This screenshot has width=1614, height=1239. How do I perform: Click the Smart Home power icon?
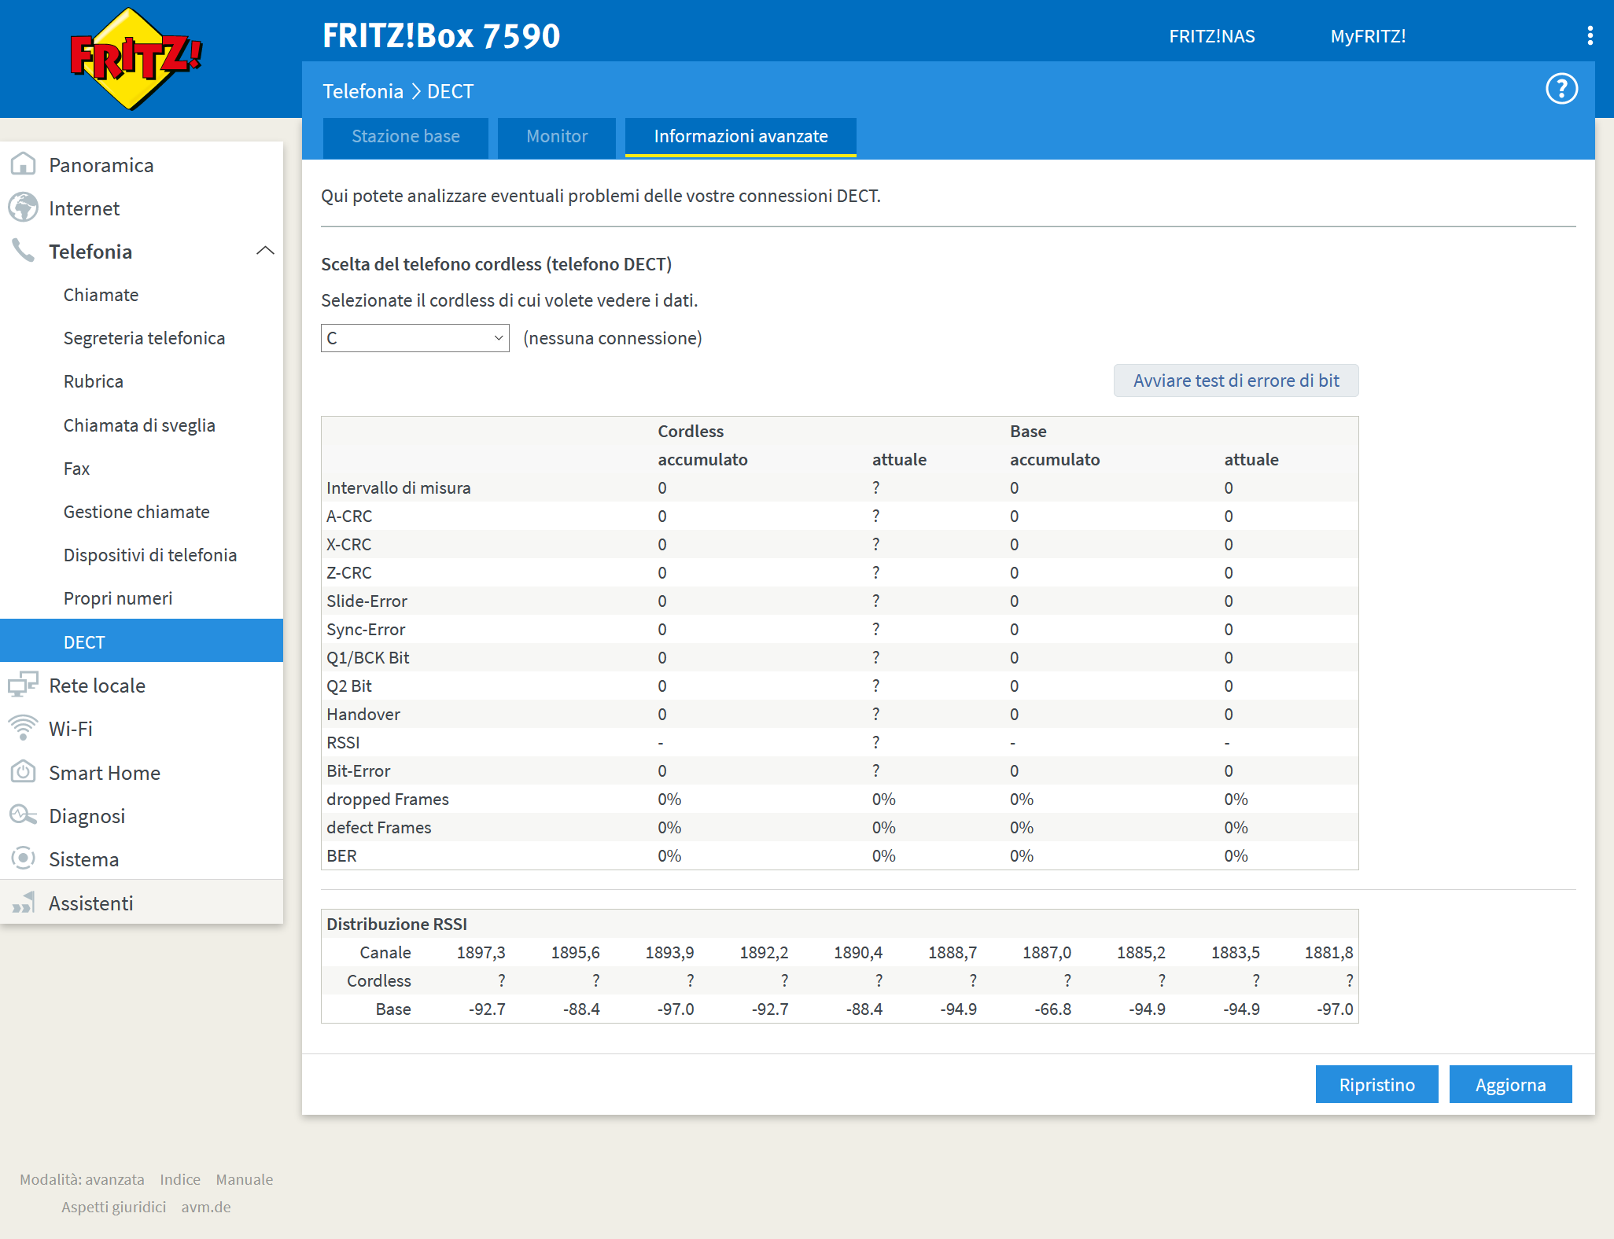coord(23,772)
